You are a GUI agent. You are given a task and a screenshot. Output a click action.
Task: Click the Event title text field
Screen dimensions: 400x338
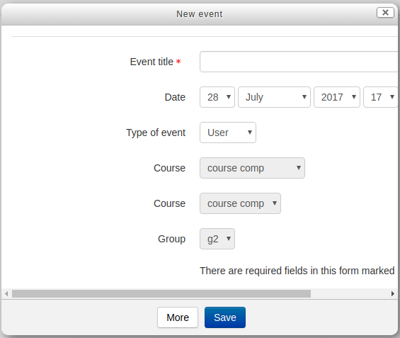click(299, 62)
